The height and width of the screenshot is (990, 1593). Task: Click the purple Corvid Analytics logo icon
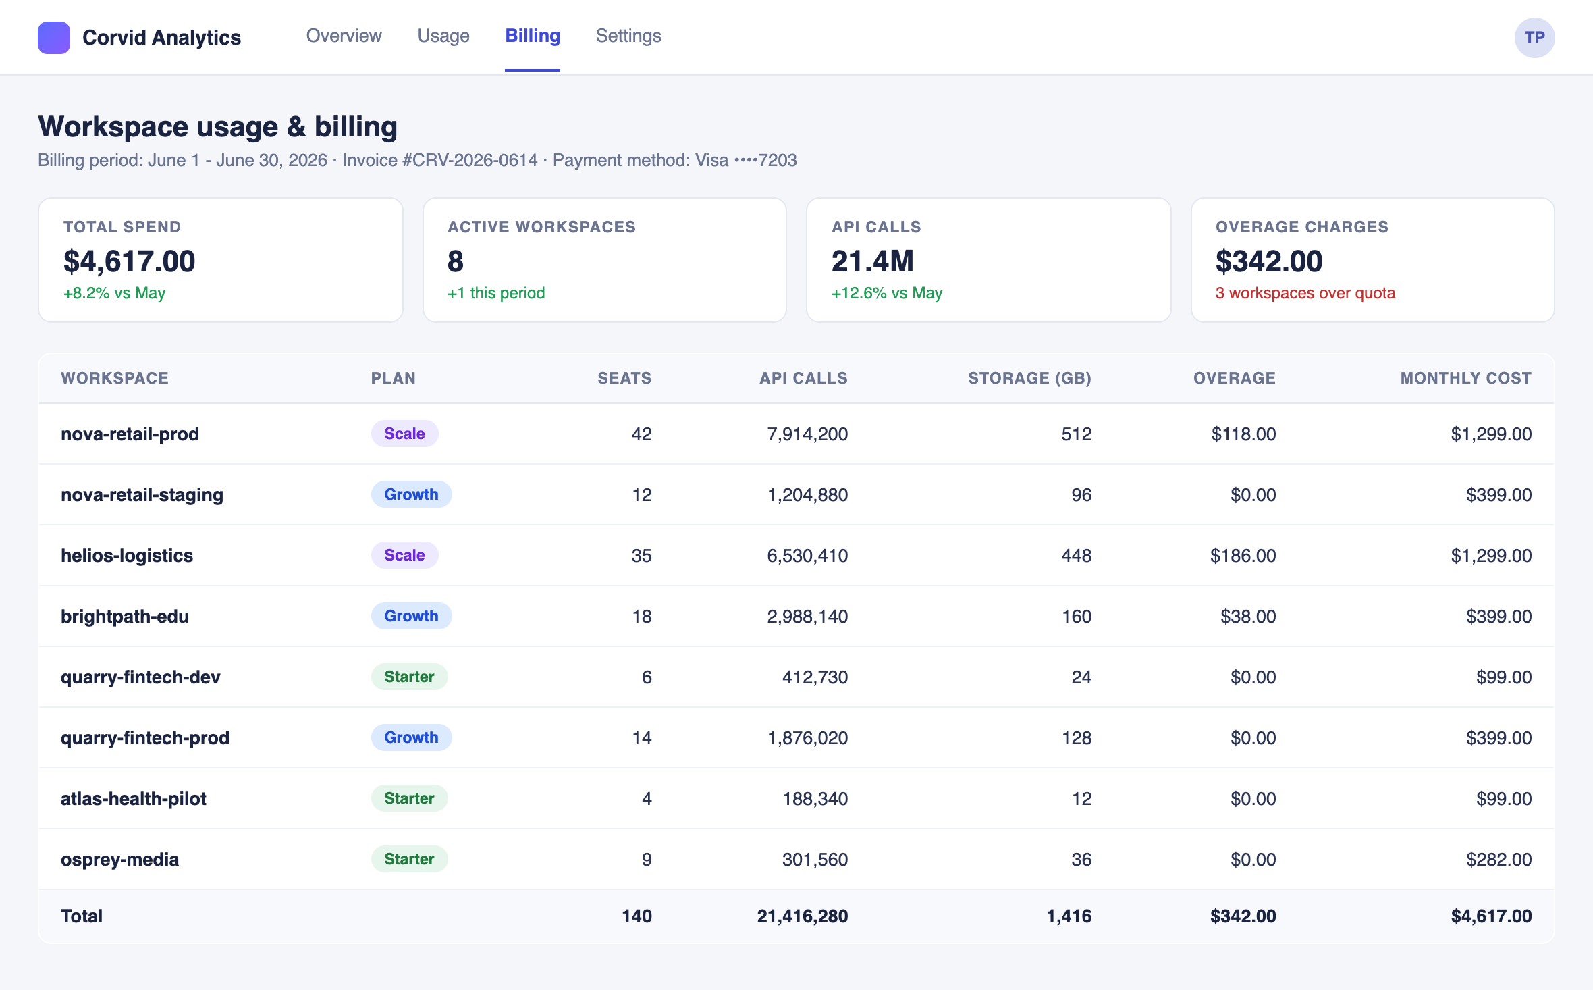[x=54, y=37]
